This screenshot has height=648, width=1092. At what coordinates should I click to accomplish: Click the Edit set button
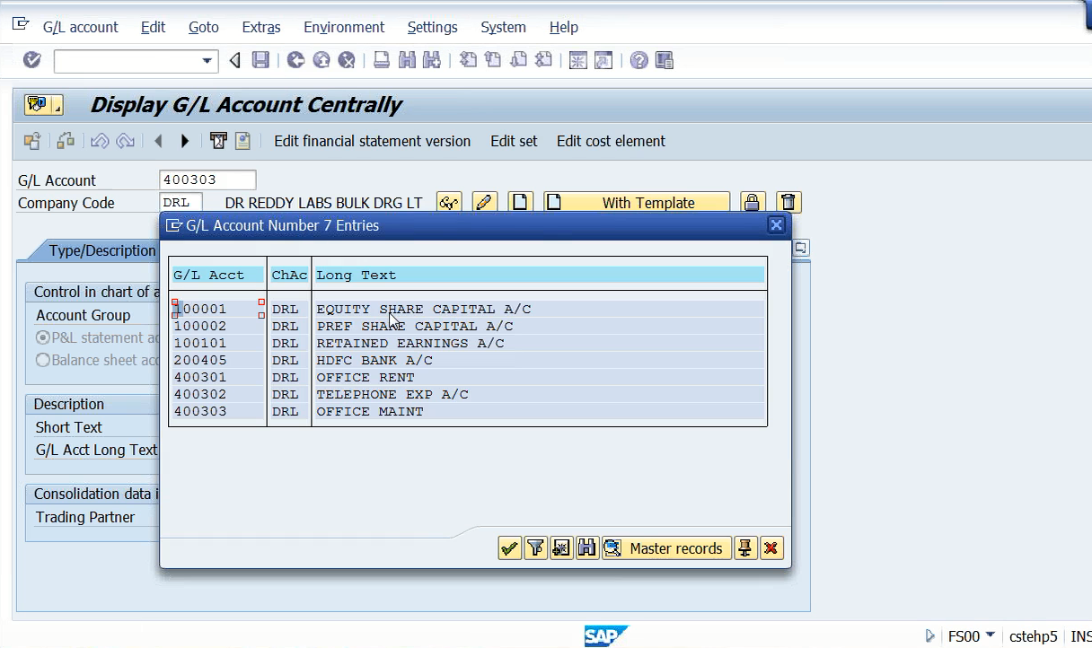[514, 141]
